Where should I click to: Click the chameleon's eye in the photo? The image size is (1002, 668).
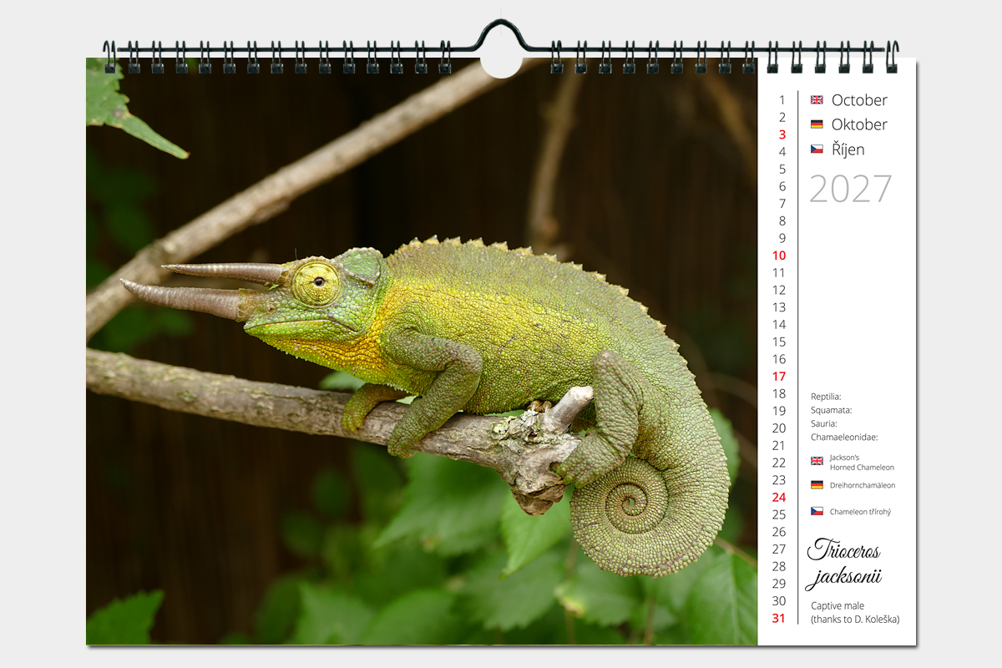pos(316,282)
